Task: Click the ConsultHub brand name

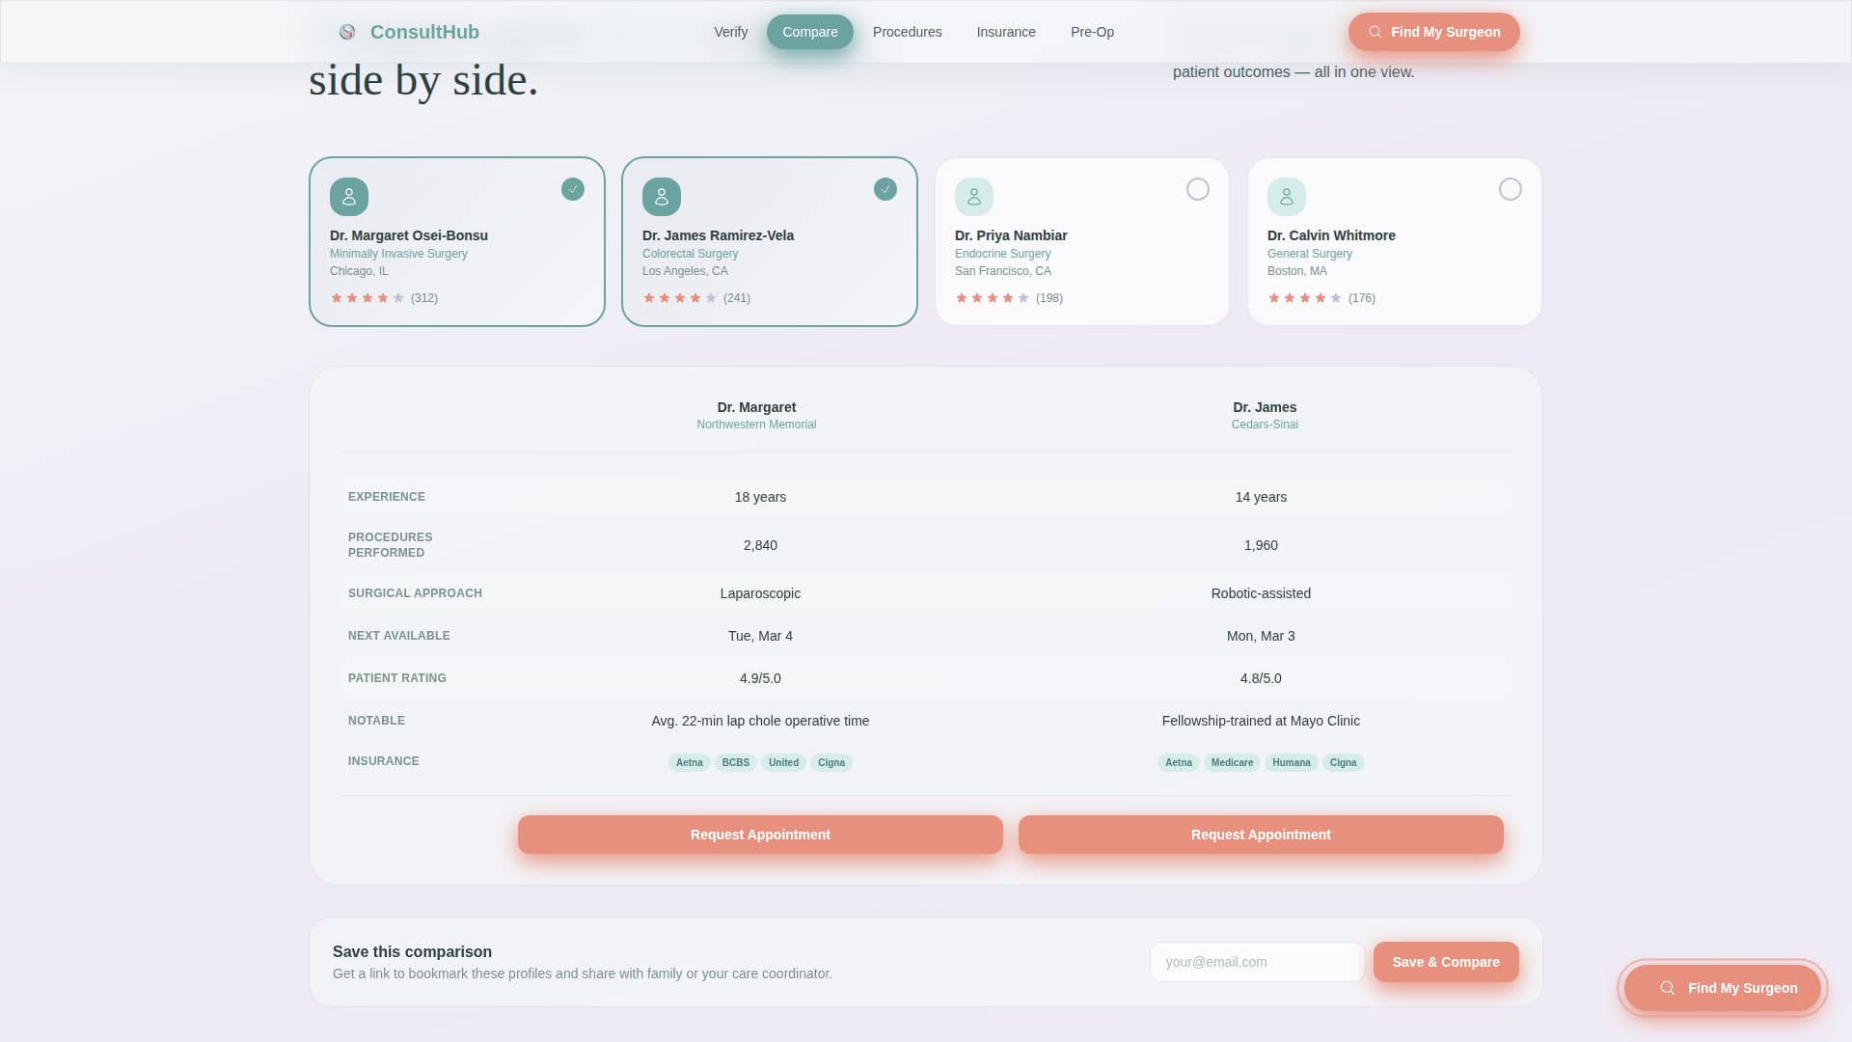Action: [424, 32]
